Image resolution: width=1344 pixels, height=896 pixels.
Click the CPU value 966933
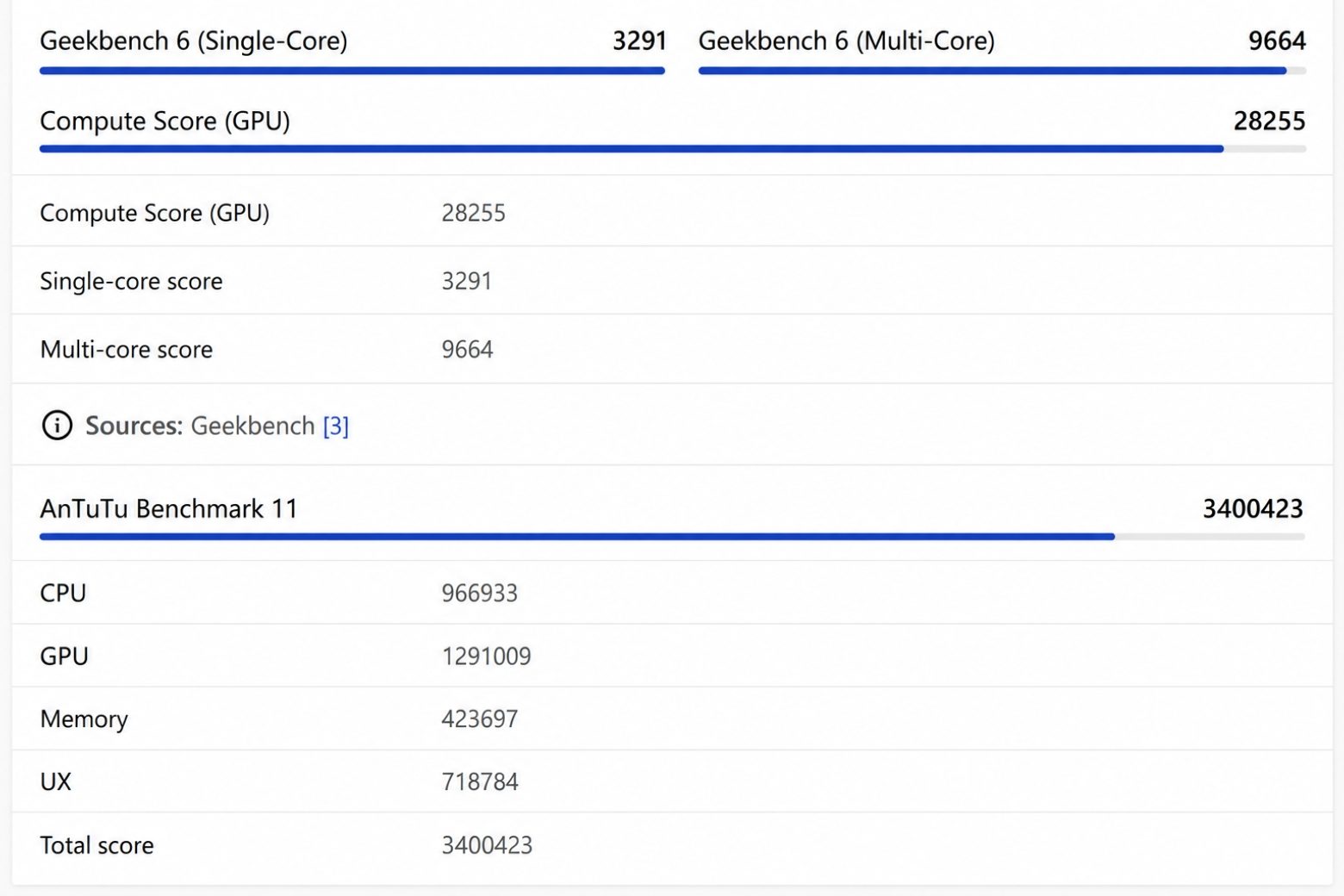[480, 593]
